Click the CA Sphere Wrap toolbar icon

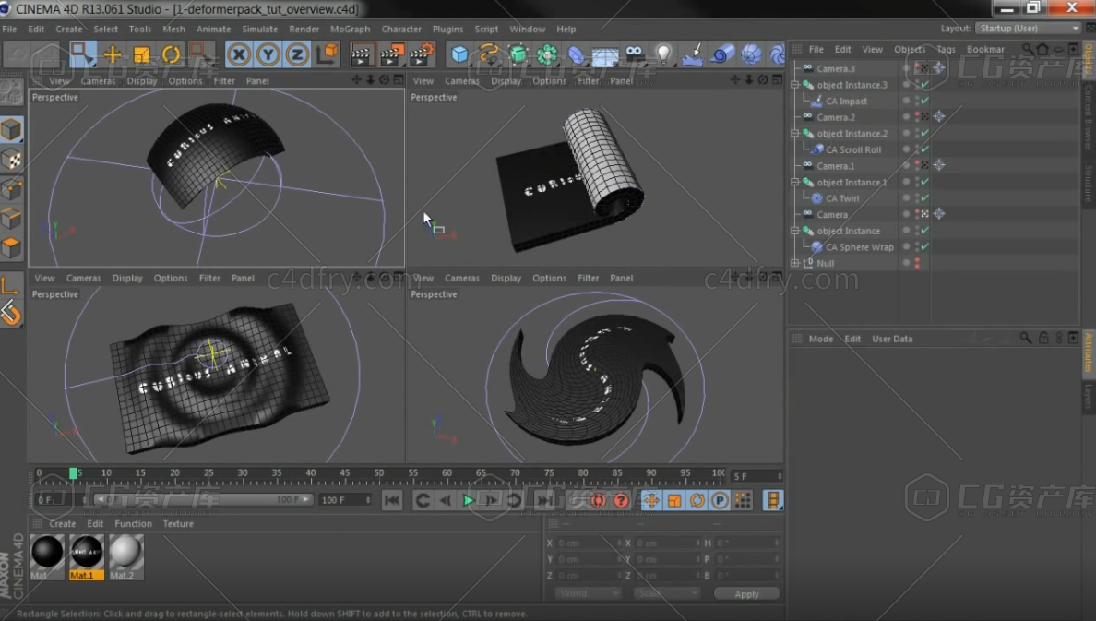tap(751, 54)
